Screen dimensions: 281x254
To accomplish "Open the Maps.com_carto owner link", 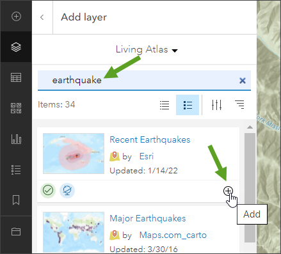I will coord(173,235).
